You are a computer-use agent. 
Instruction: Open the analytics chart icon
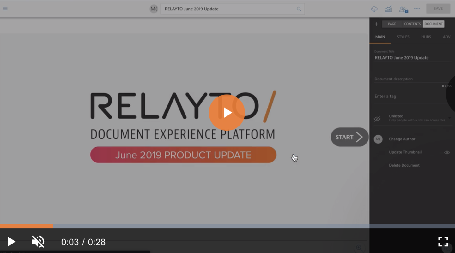pos(388,9)
